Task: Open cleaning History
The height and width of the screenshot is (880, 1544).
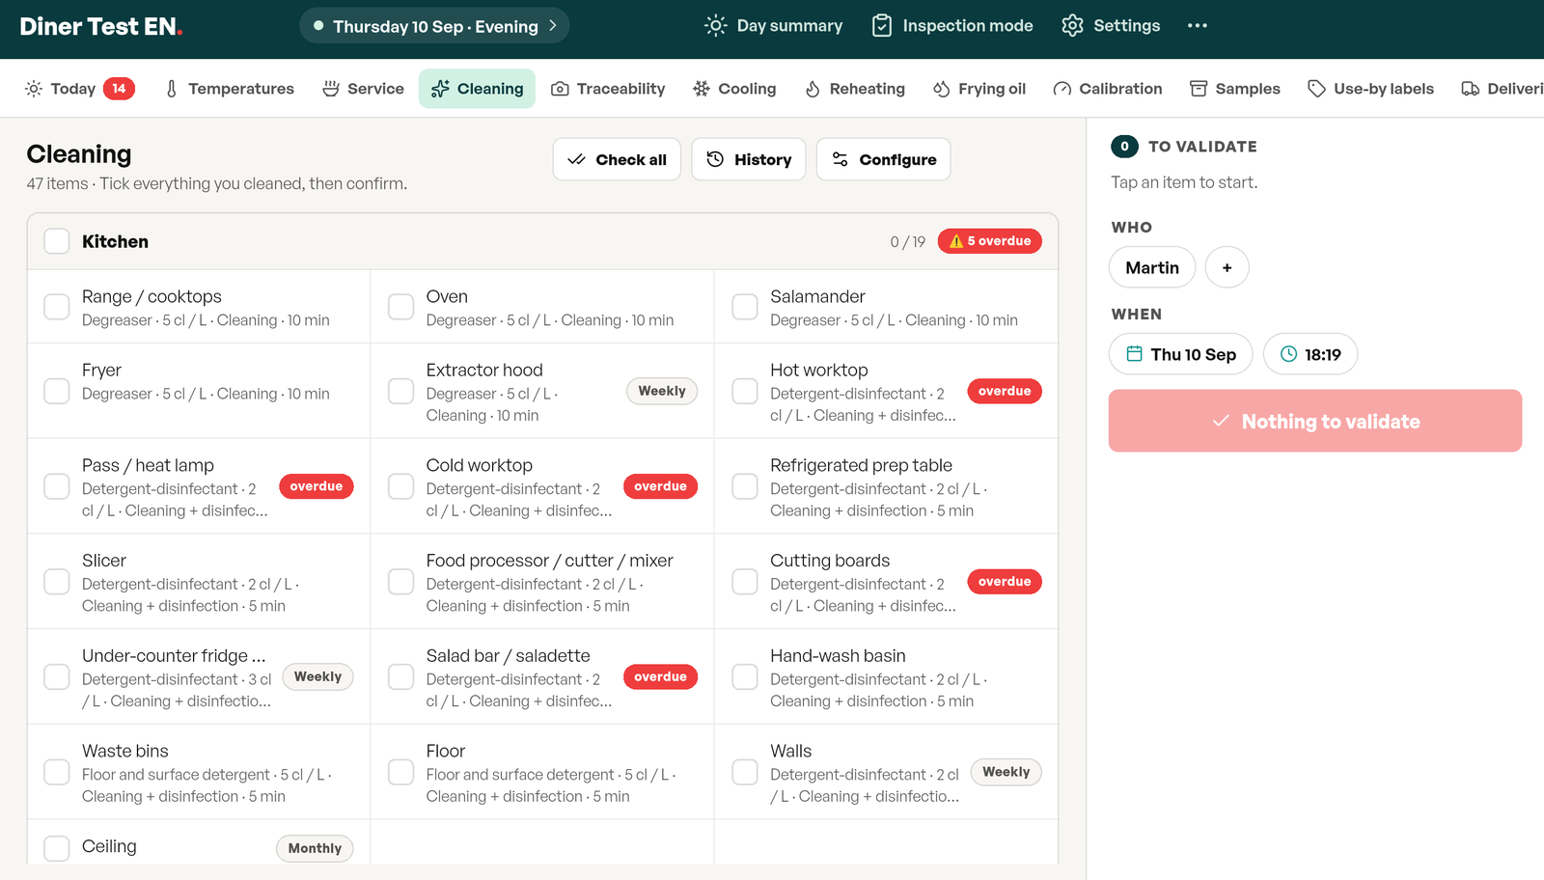Action: (749, 159)
